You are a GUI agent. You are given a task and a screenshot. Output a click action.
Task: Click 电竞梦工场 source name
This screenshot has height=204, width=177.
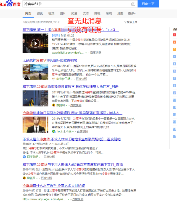[63, 79]
